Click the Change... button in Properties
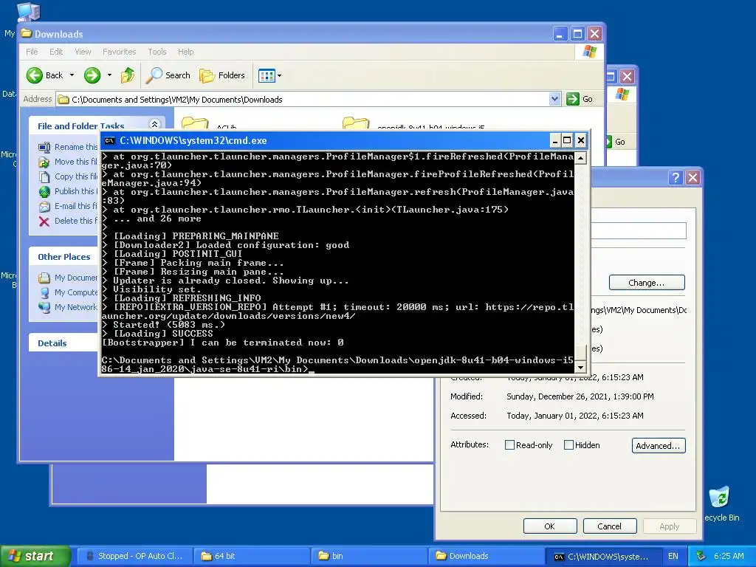Screen dimensions: 756x567 click(647, 283)
